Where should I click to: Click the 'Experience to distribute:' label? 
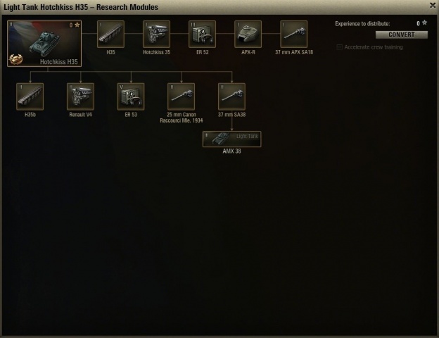[x=362, y=24]
